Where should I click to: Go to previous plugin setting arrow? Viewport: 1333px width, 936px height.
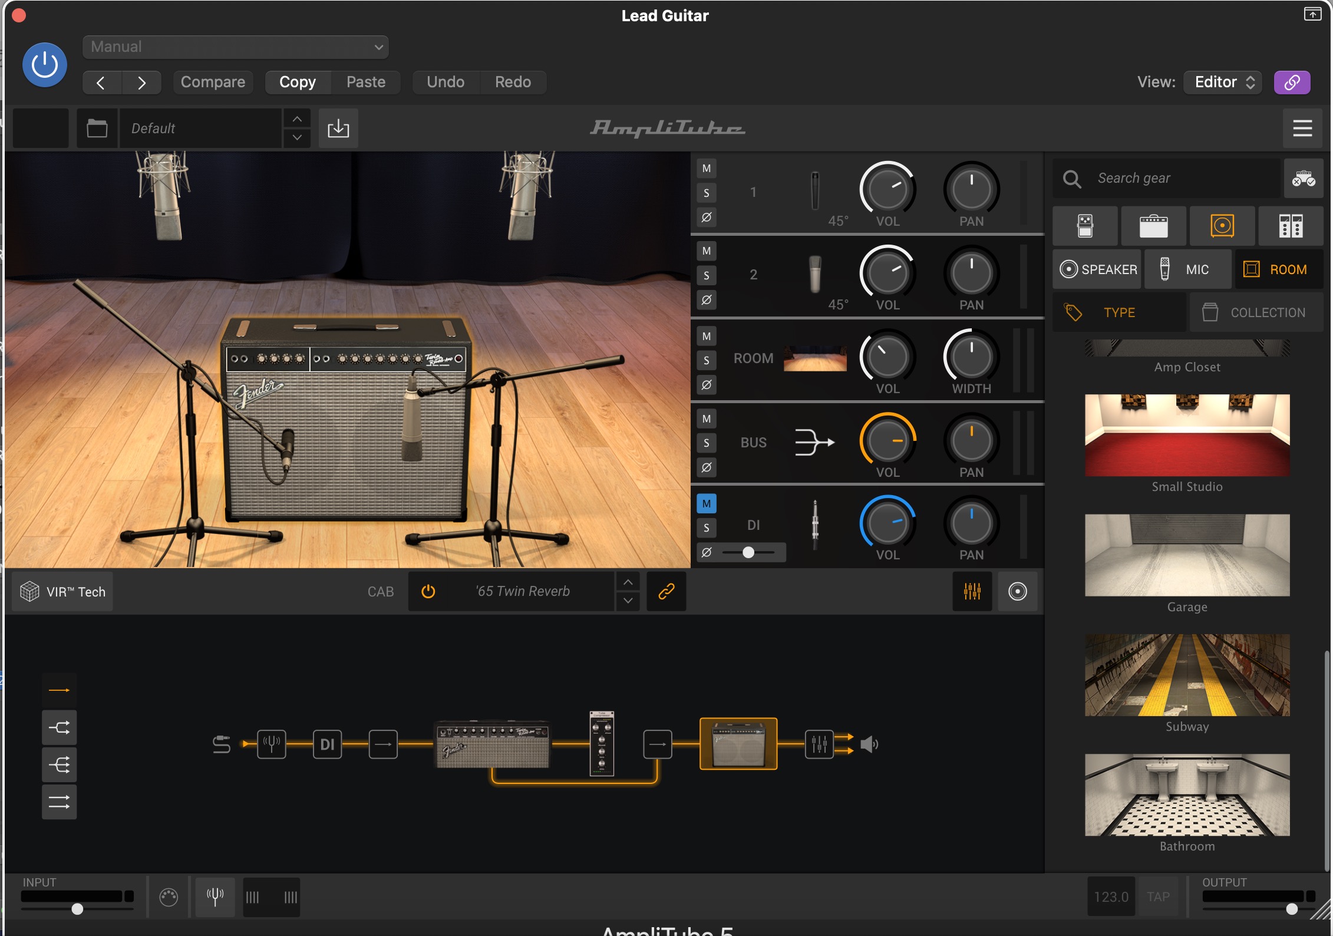[x=101, y=83]
